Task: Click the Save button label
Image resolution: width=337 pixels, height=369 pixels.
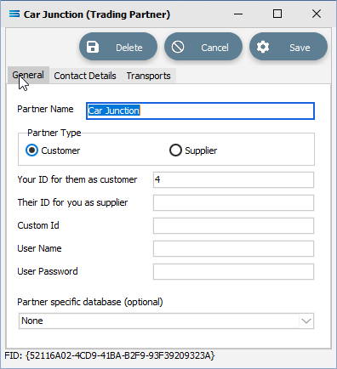Action: [x=300, y=48]
